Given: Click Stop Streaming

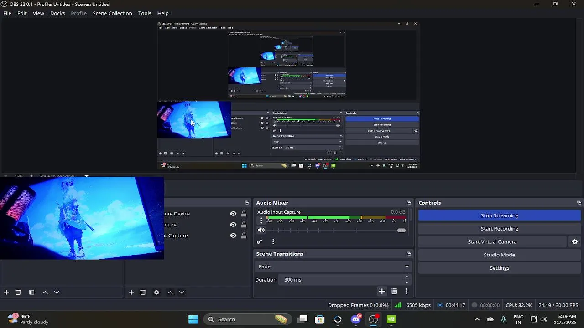Looking at the screenshot, I should point(500,215).
